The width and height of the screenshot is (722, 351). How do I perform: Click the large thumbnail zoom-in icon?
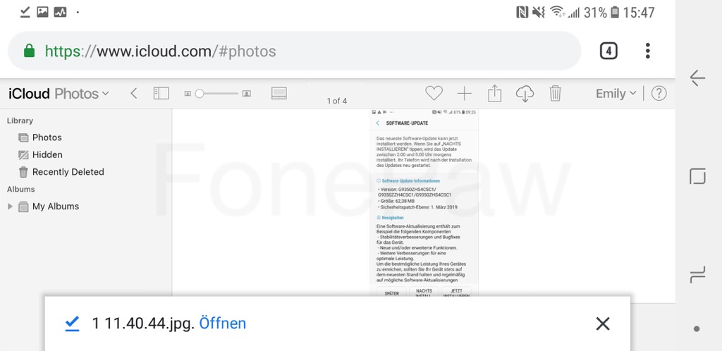[x=247, y=94]
